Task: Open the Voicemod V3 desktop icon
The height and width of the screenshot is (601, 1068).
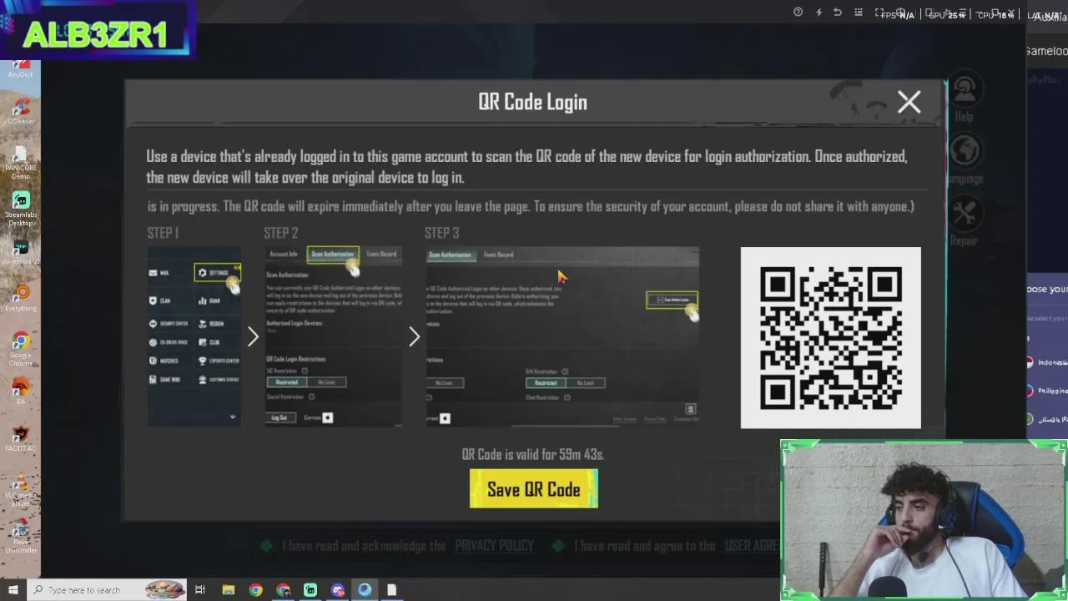Action: pos(21,252)
